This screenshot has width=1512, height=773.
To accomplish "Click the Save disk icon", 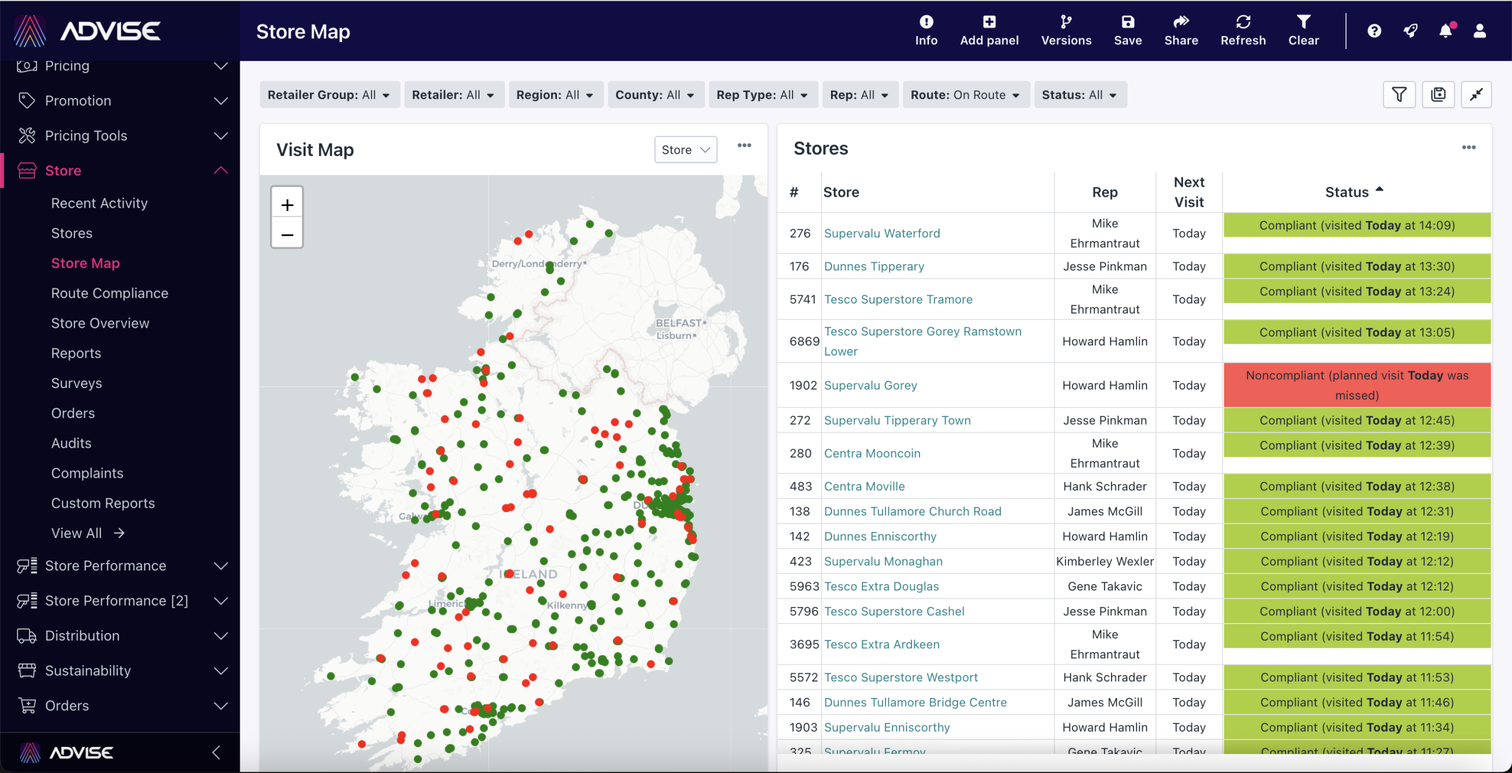I will [1127, 23].
